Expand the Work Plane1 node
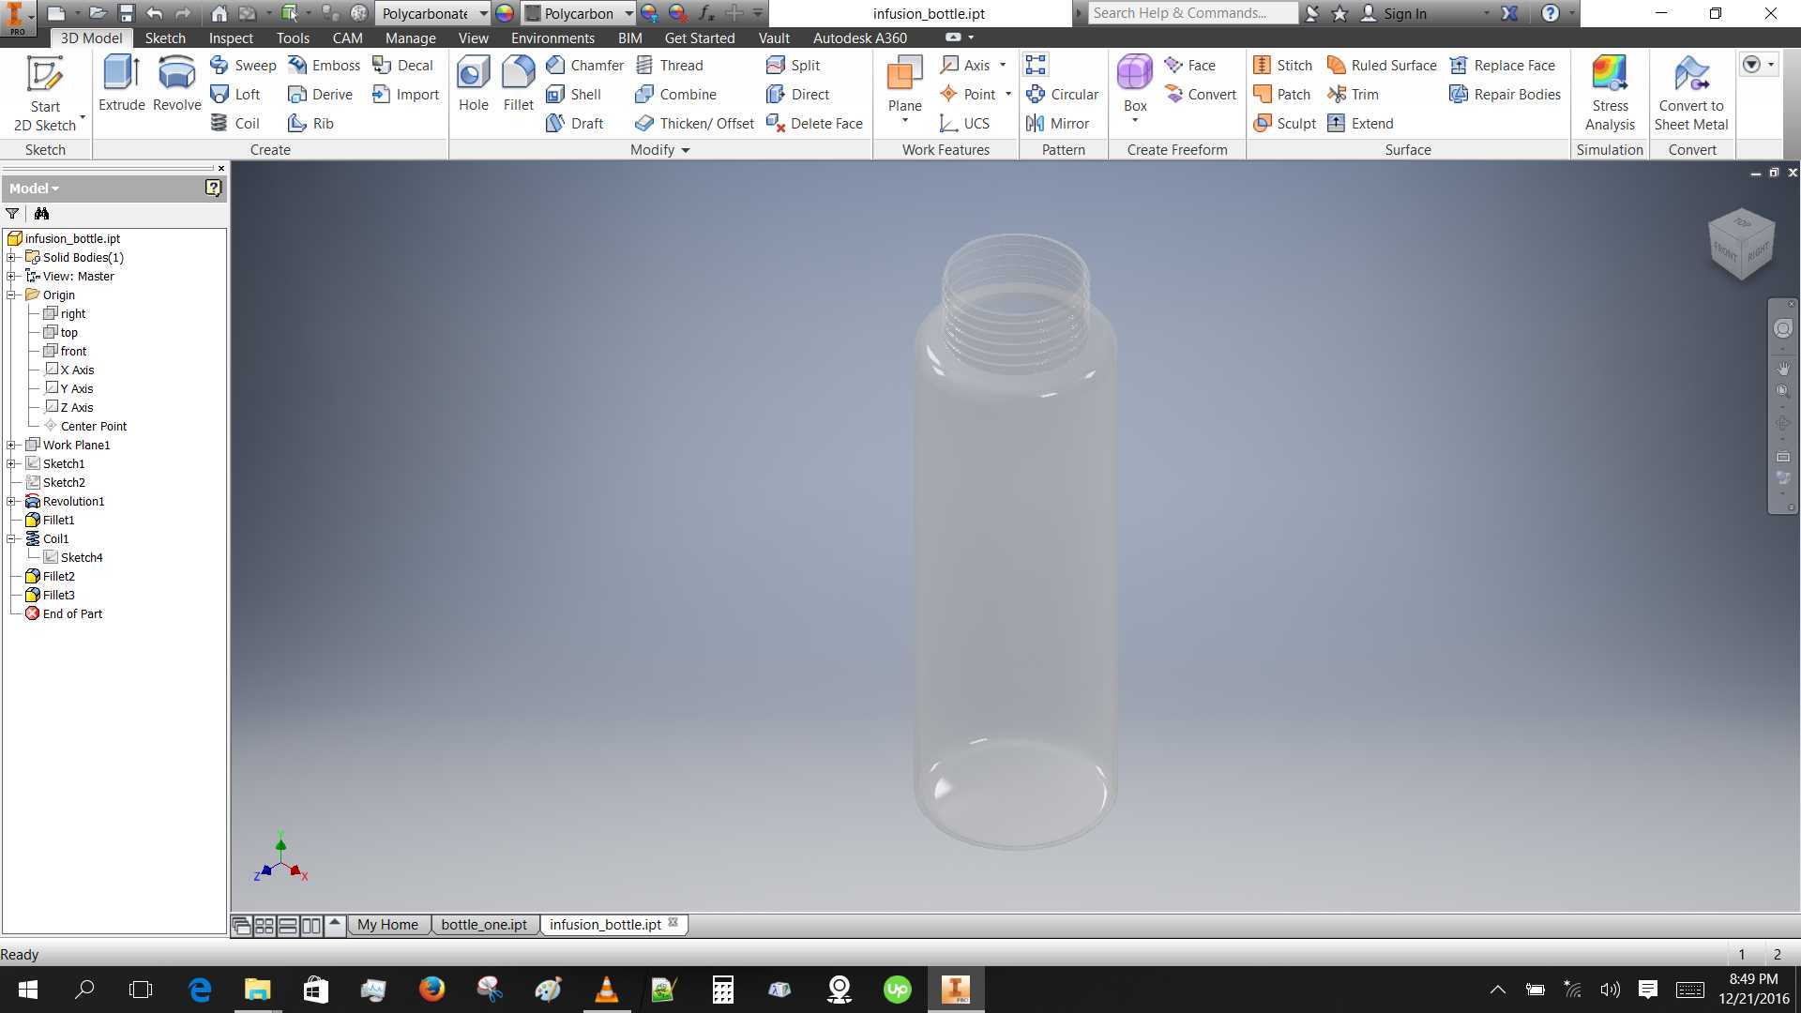 click(10, 445)
